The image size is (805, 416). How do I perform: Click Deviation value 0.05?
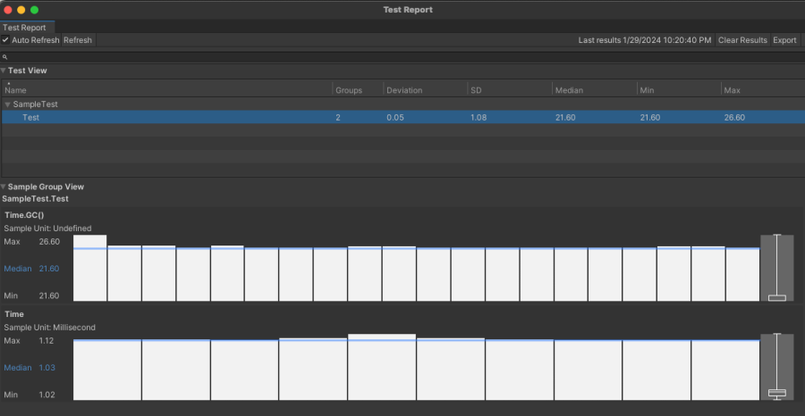pos(395,117)
